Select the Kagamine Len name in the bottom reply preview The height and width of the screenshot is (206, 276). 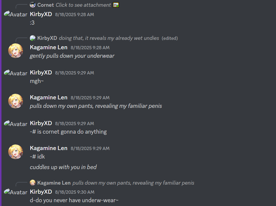[54, 183]
